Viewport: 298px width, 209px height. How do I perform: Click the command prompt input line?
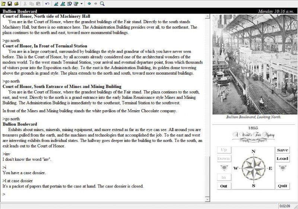pyautogui.click(x=103, y=194)
